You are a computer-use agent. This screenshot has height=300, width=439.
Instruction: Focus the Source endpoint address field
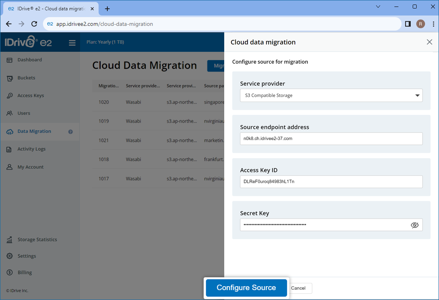(x=331, y=138)
